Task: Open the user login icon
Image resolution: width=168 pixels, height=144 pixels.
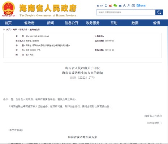Action: pos(129,6)
